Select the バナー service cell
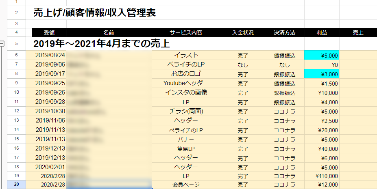 coord(186,140)
